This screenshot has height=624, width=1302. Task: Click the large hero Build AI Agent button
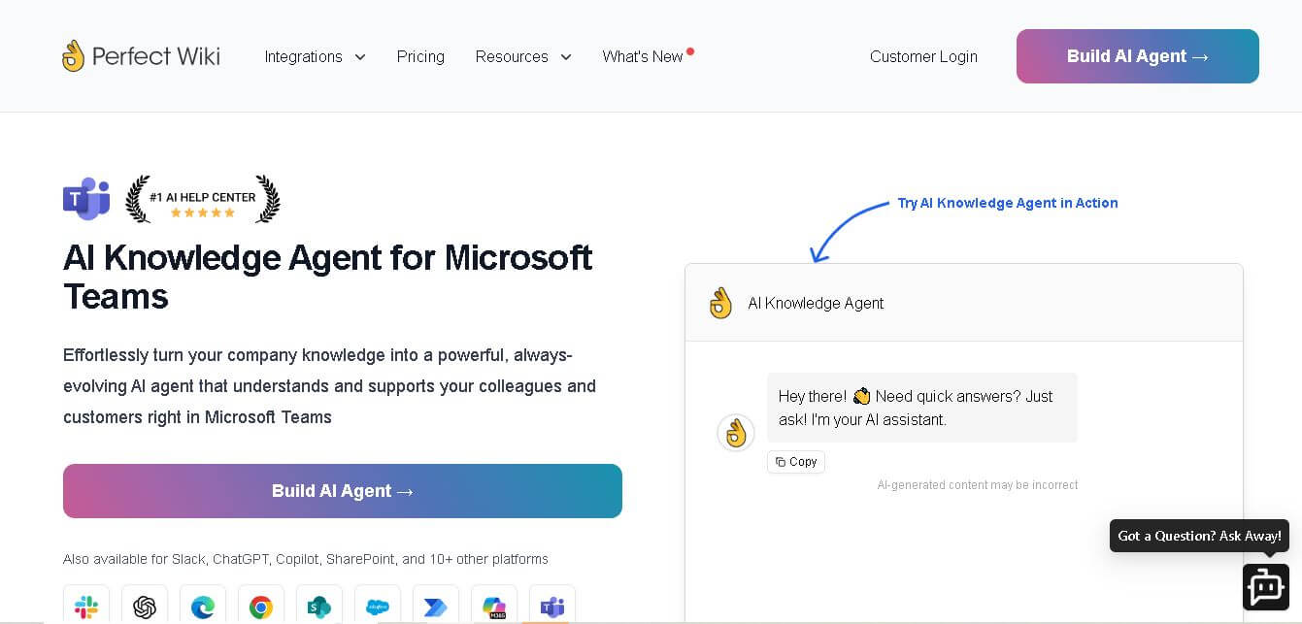point(343,491)
